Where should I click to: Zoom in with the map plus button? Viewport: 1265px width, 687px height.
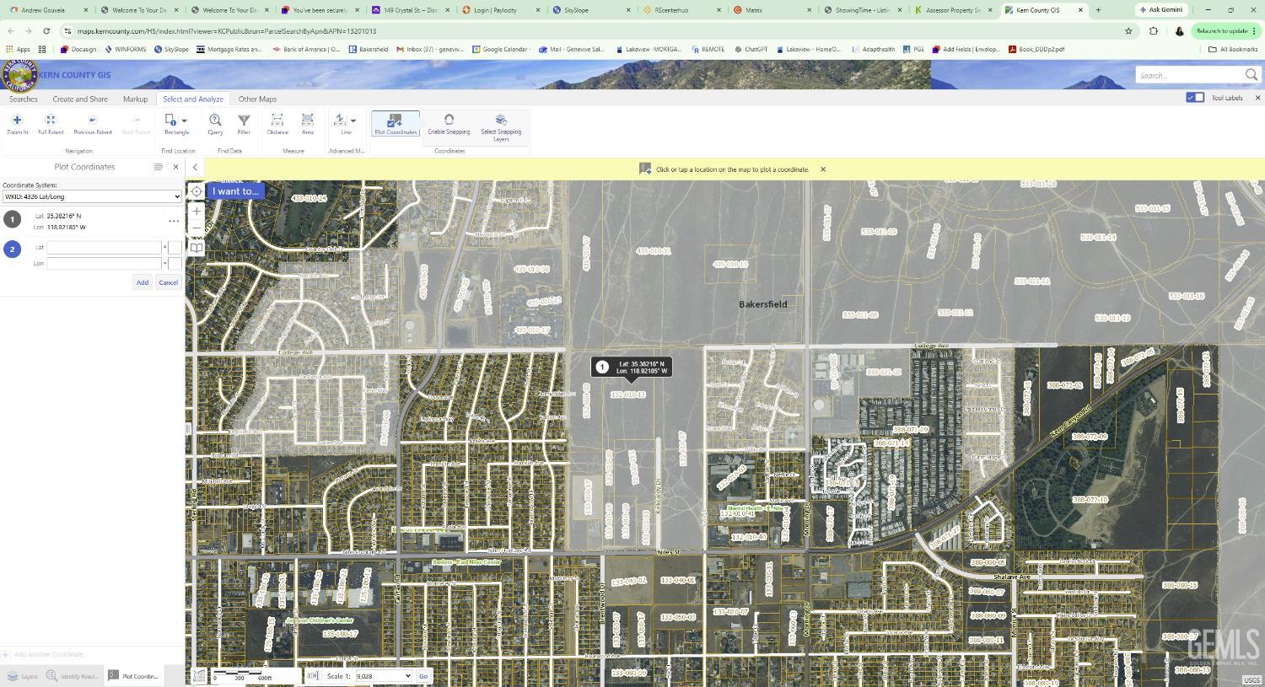[x=196, y=211]
